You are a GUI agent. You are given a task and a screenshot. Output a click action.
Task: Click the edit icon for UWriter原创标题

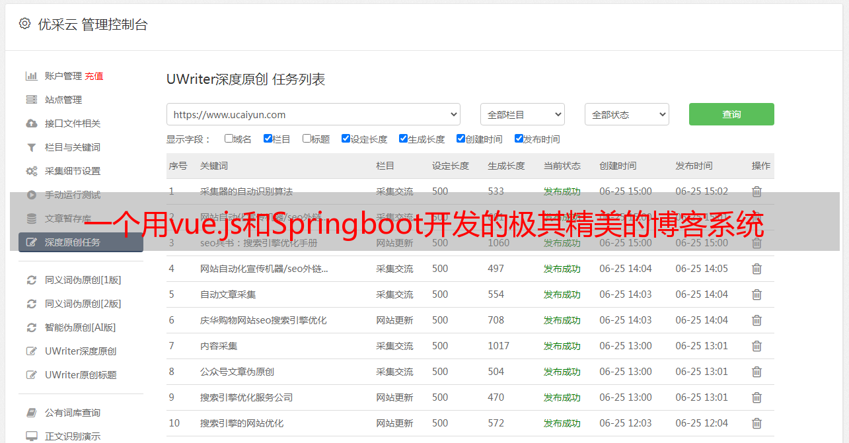(x=31, y=375)
